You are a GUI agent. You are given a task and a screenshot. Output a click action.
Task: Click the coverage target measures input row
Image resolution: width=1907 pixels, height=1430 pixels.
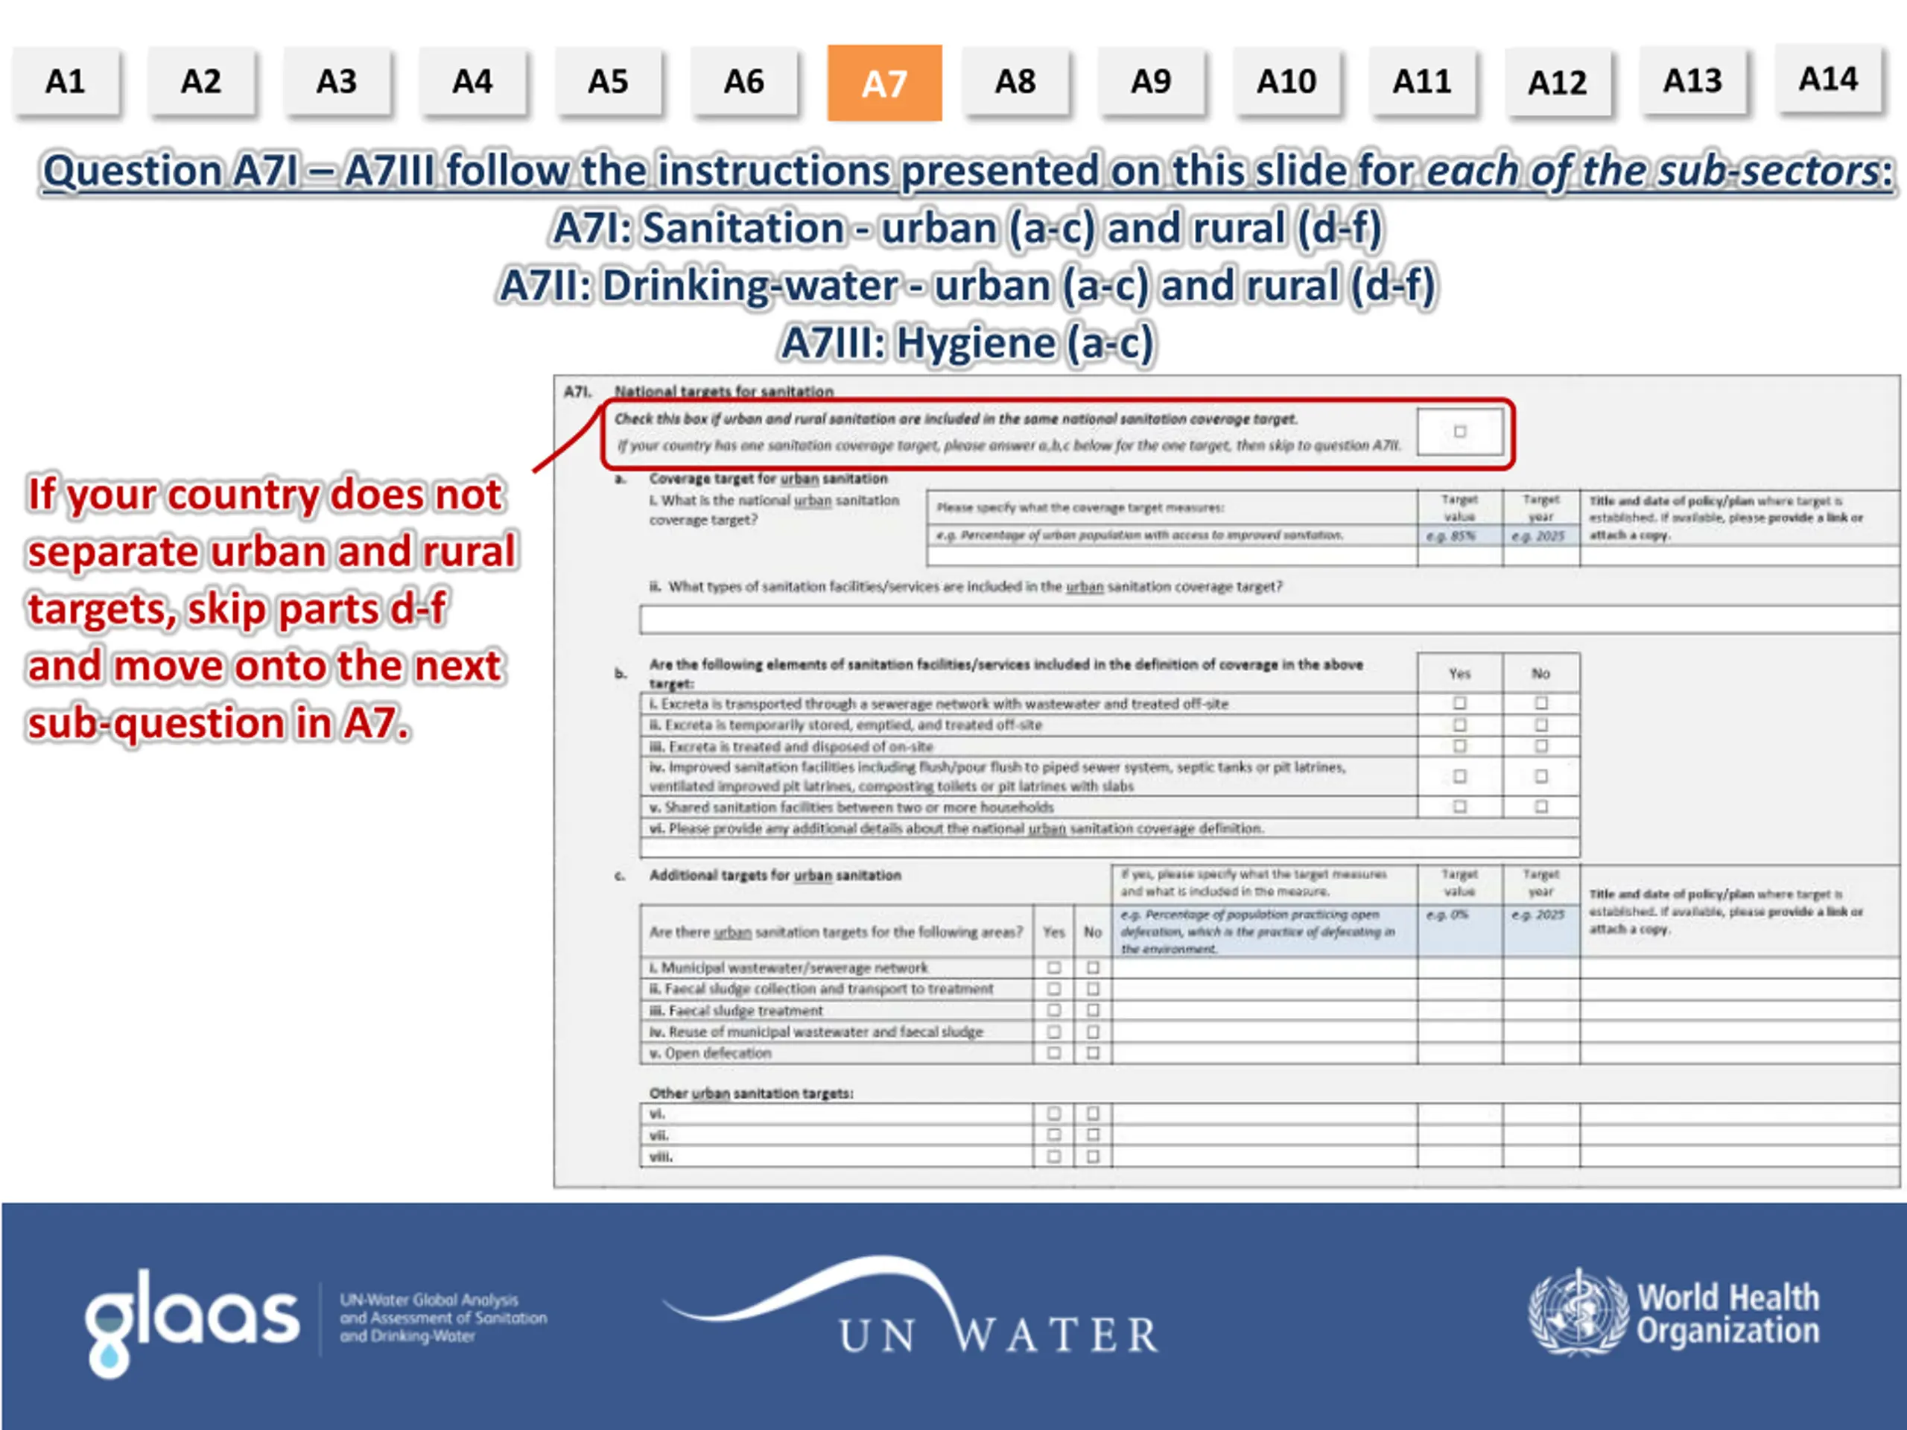click(1172, 556)
